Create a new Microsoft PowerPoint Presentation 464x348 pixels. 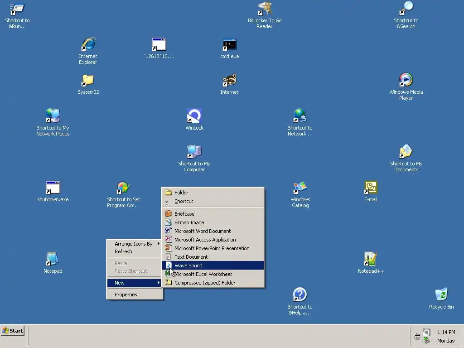point(213,248)
